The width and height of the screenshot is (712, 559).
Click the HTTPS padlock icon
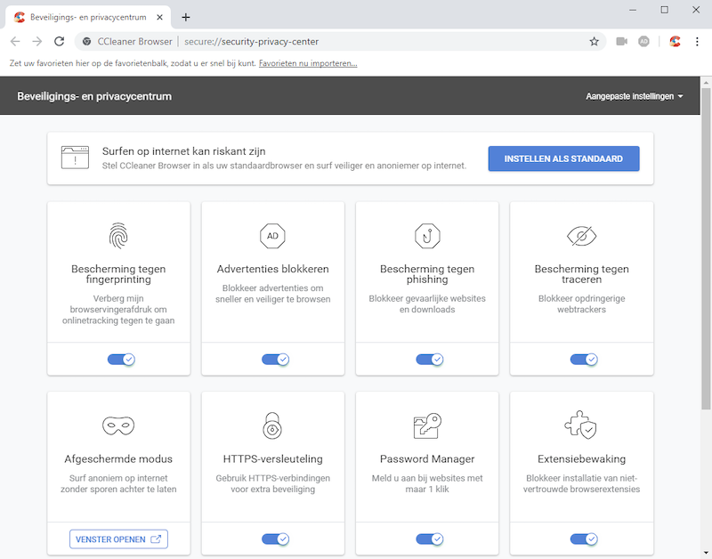[x=272, y=426]
